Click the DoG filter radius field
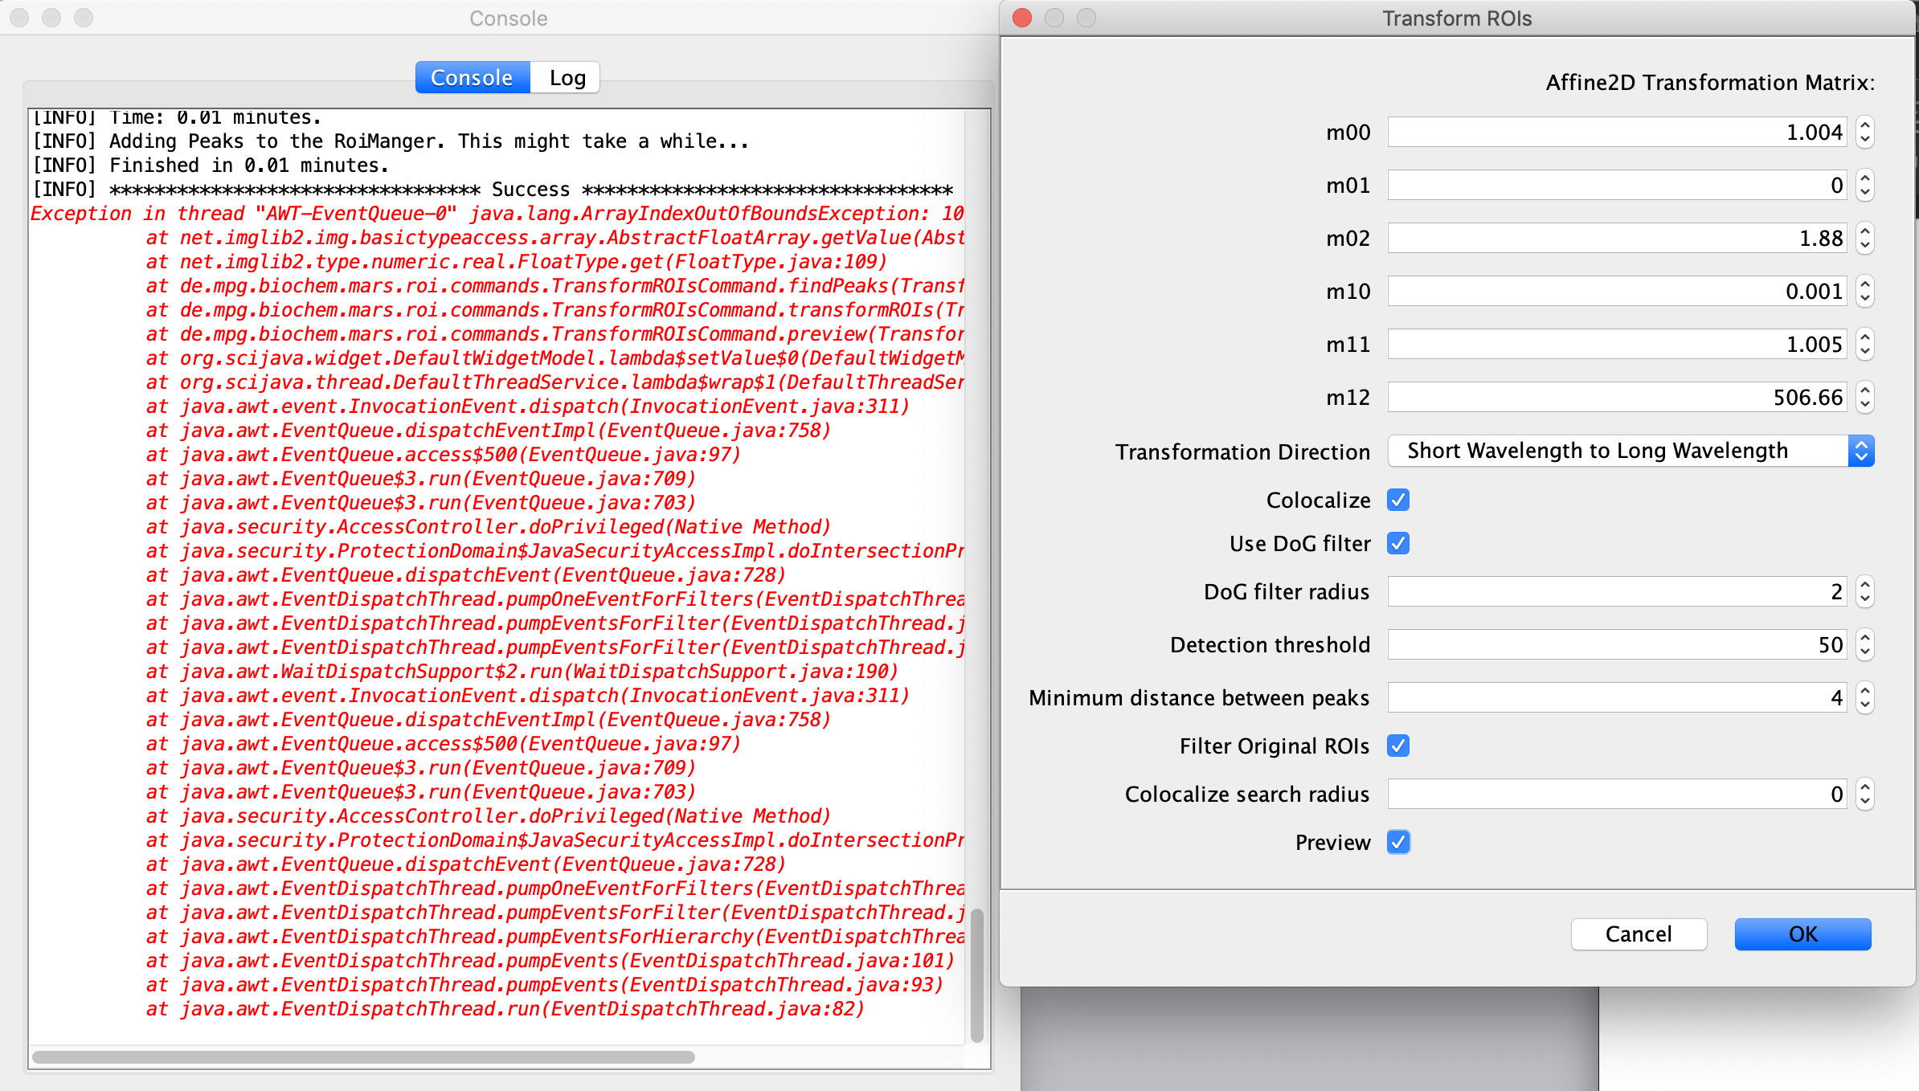The height and width of the screenshot is (1091, 1919). (1617, 591)
